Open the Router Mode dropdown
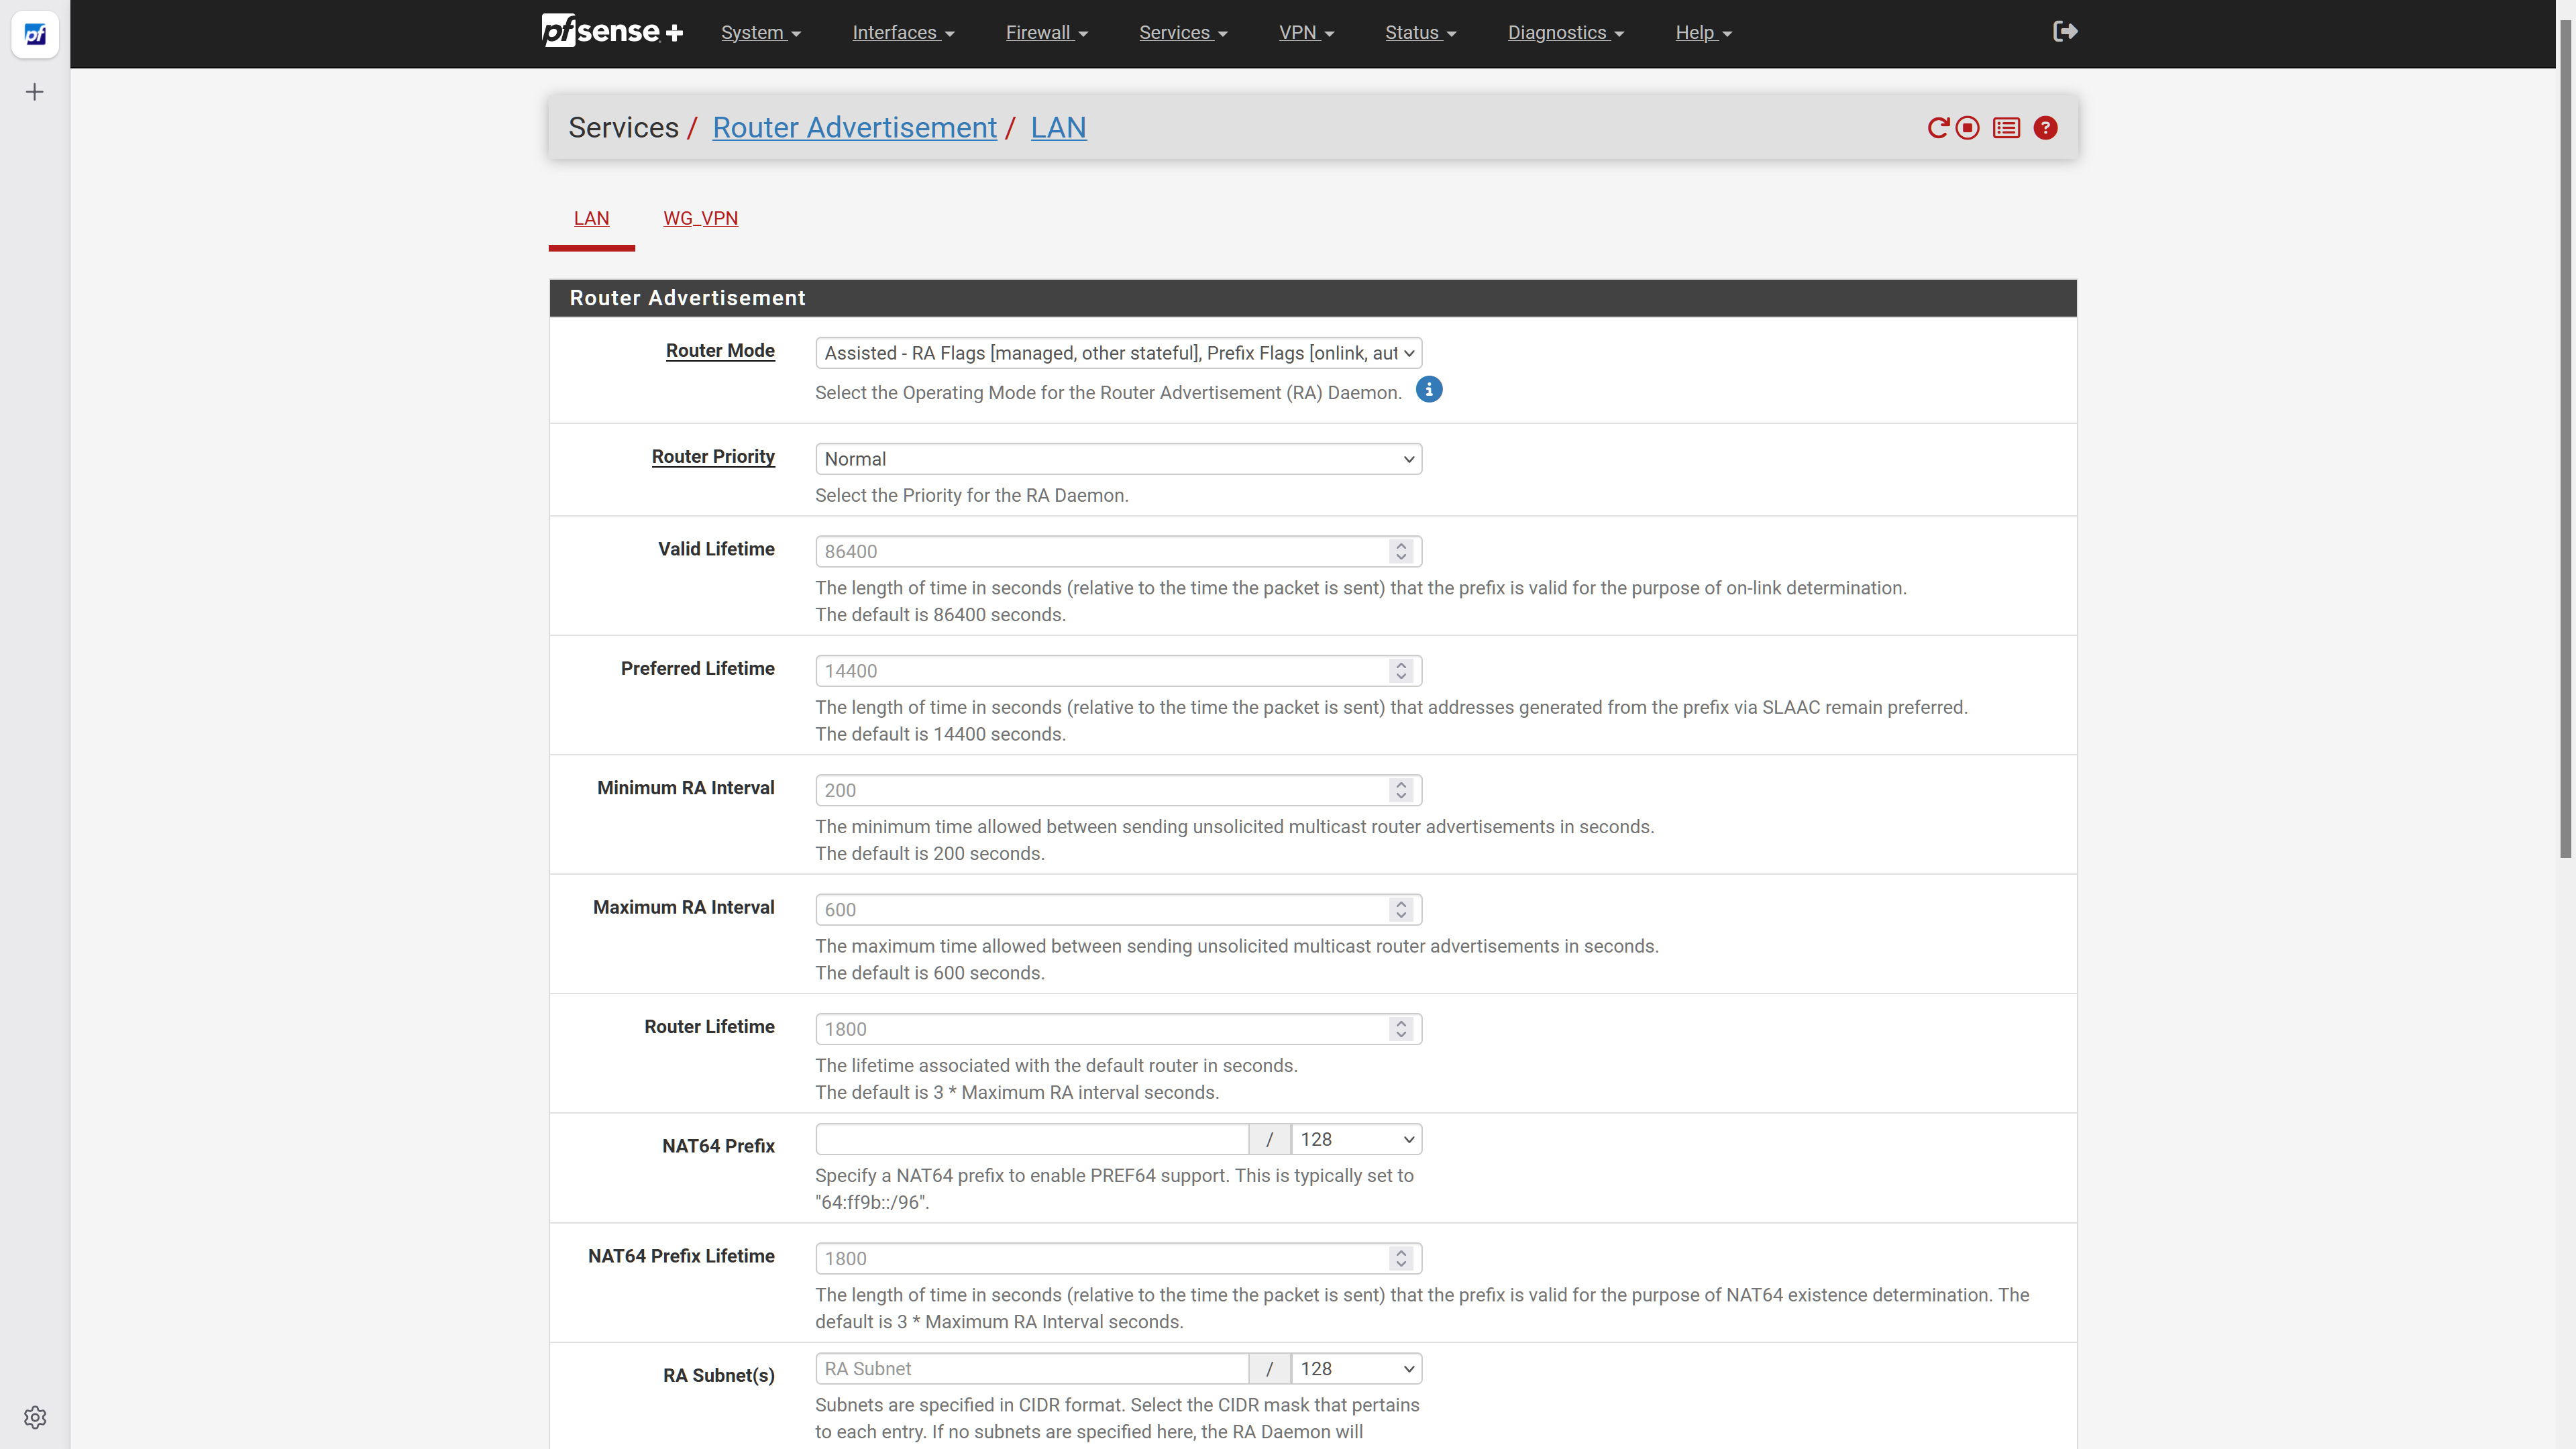Screen dimensions: 2576x1449 (x=1118, y=353)
